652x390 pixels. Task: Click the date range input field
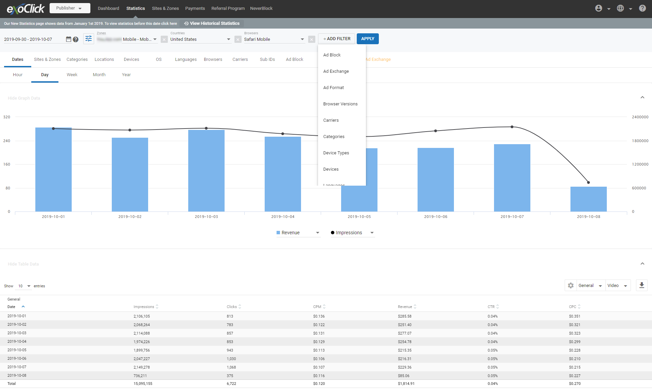click(34, 39)
